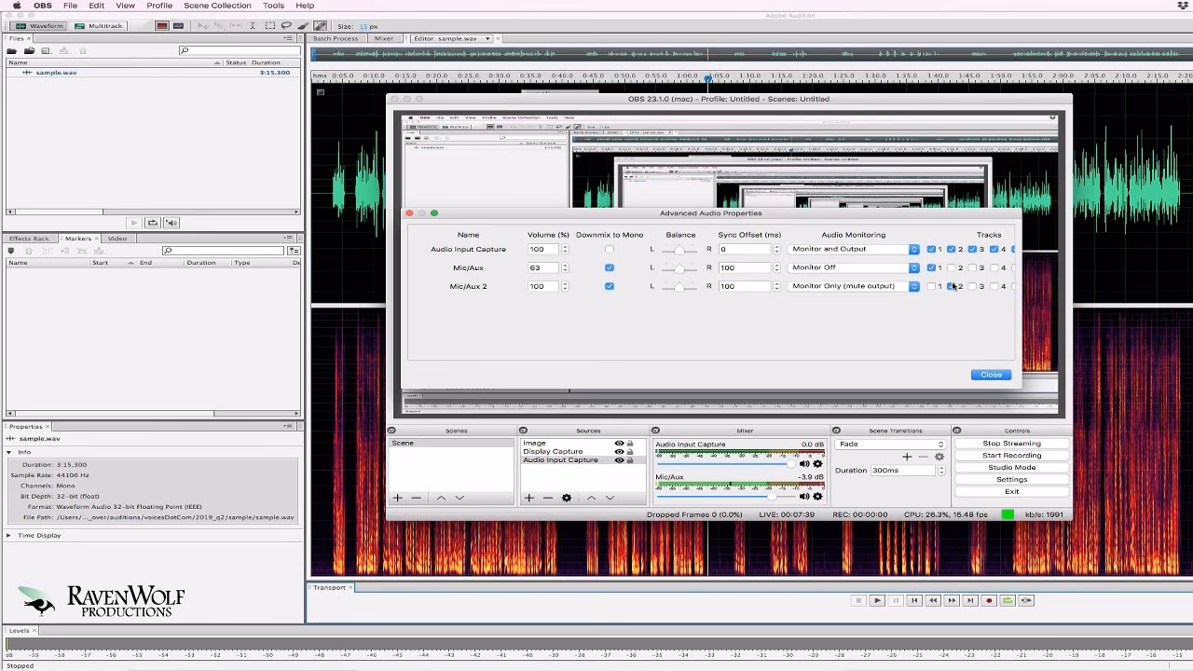The height and width of the screenshot is (671, 1193).
Task: Select the Paintbrush Selection tool in Audition
Action: coord(303,26)
